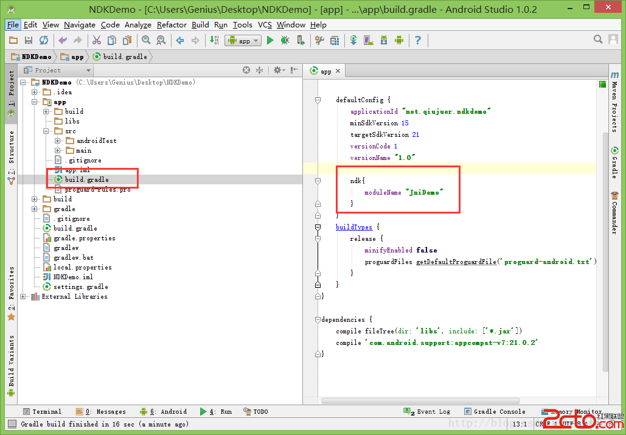Viewport: 626px width, 435px height.
Task: Fold the dependencies block in the gutter
Action: (x=318, y=319)
